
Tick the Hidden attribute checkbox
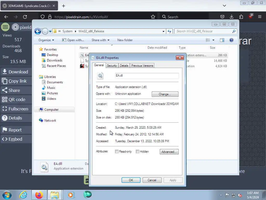(x=137, y=151)
